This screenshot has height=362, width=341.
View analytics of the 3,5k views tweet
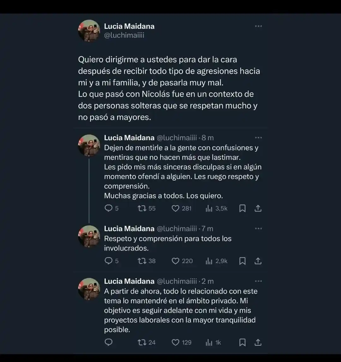click(209, 208)
